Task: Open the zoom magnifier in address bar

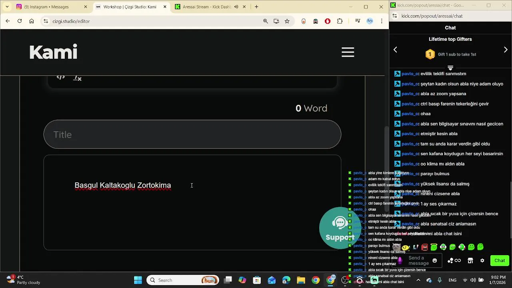Action: point(266,21)
